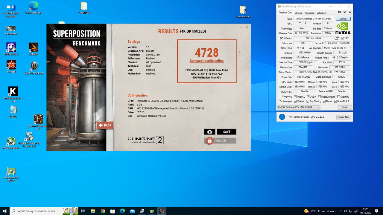Open GPU-Z hamburger menu
383x215 pixels.
coord(350,12)
